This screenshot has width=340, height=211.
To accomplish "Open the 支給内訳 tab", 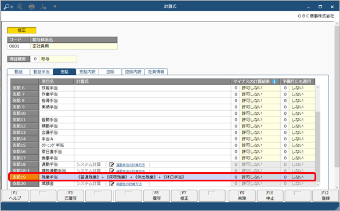I will tap(88, 72).
